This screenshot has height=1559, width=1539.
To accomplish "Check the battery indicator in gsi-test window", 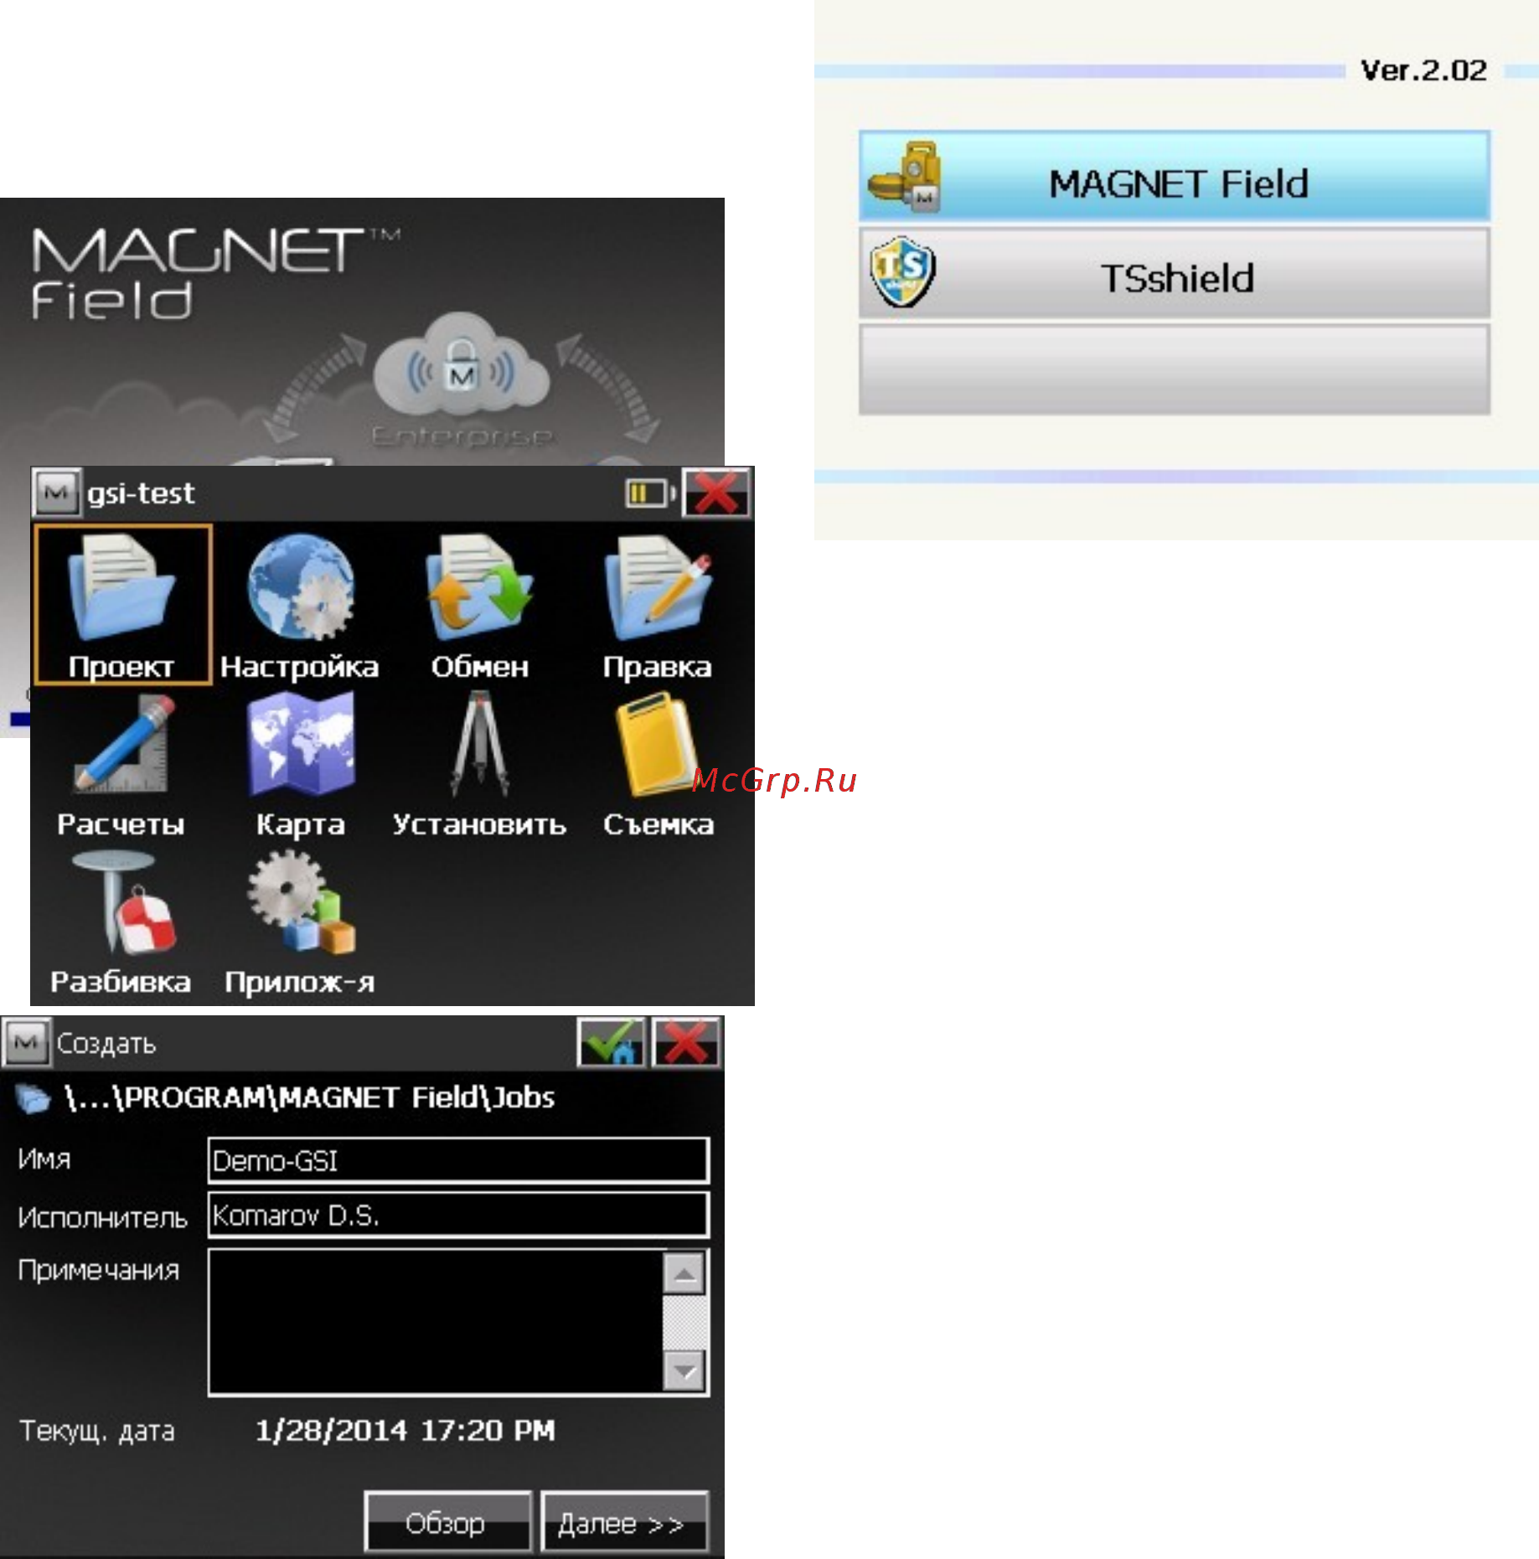I will pos(649,493).
